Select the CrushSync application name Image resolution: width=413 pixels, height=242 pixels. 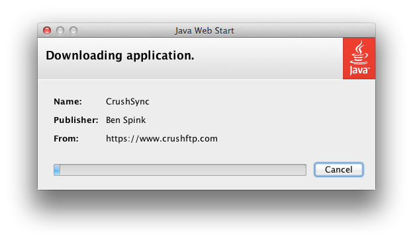(x=128, y=102)
